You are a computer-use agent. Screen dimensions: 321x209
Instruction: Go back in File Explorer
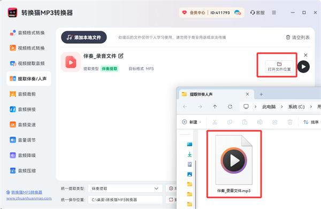click(185, 106)
